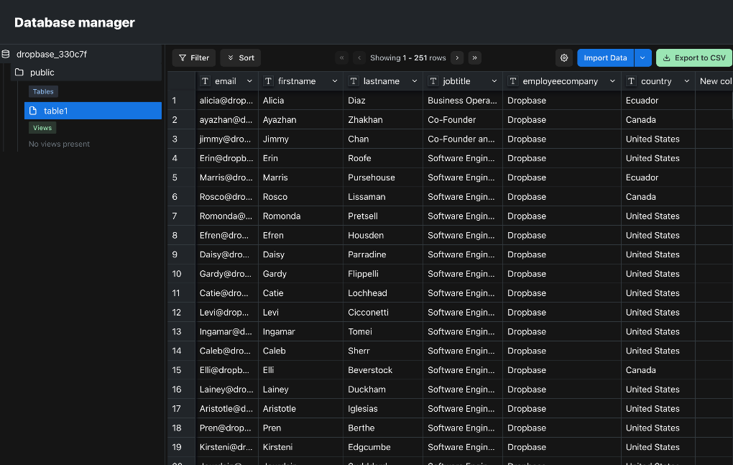The width and height of the screenshot is (733, 465).
Task: Open the employeecompany column dropdown
Action: [x=613, y=81]
